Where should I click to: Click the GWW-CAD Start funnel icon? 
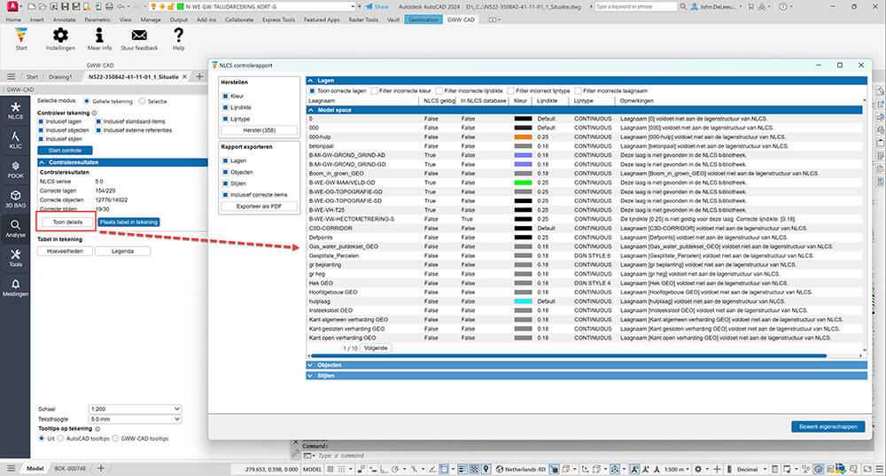coord(21,35)
